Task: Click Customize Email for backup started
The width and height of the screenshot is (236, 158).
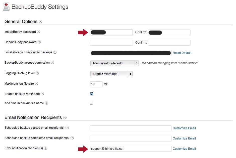Action: tap(184, 128)
